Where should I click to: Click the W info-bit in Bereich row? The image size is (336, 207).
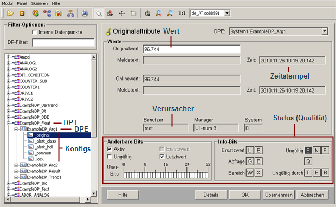[x=250, y=173]
